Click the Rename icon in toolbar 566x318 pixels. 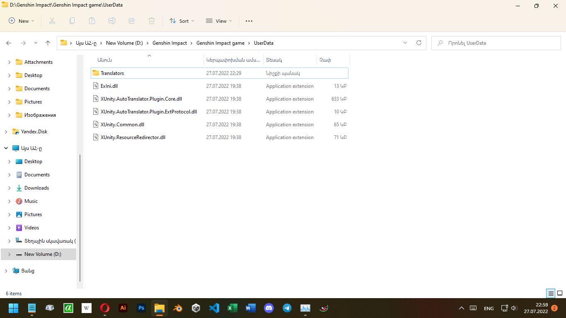(112, 21)
